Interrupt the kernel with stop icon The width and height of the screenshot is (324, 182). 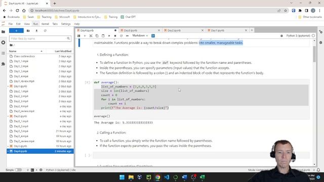pyautogui.click(x=115, y=36)
